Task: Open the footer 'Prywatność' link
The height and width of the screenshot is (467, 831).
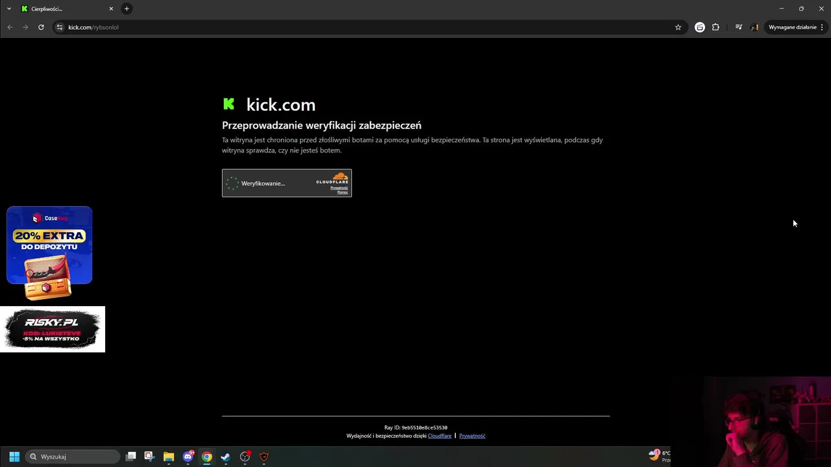Action: (472, 436)
